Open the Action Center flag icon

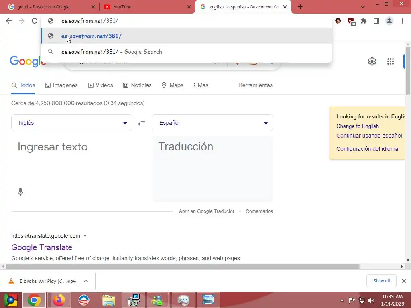click(x=352, y=300)
